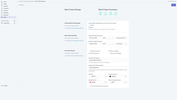Navigate to Black Friday Cyber Monday breadcrumb

coord(27,1)
